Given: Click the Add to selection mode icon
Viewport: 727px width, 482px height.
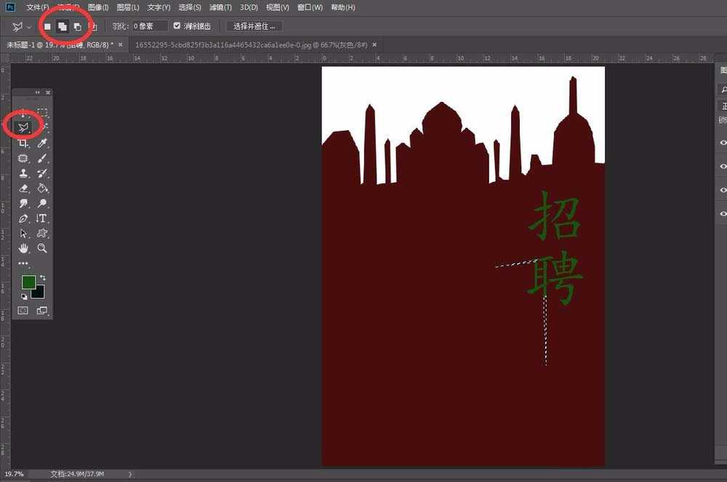Looking at the screenshot, I should [x=63, y=26].
